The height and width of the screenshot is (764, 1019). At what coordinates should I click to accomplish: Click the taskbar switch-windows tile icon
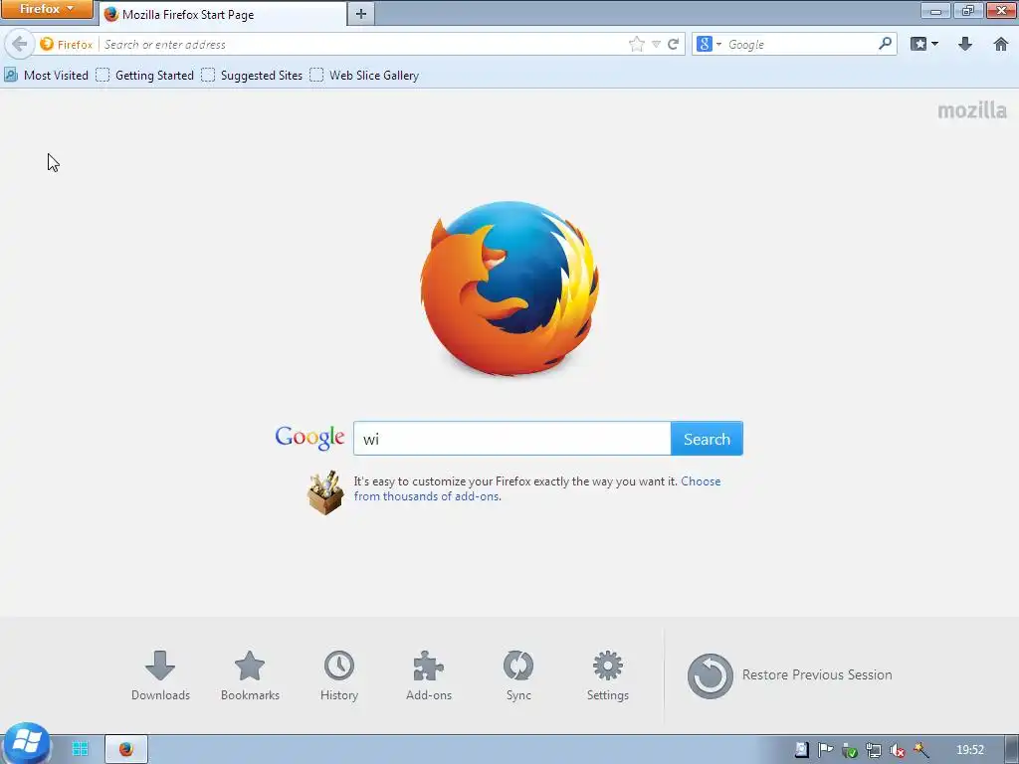point(80,749)
